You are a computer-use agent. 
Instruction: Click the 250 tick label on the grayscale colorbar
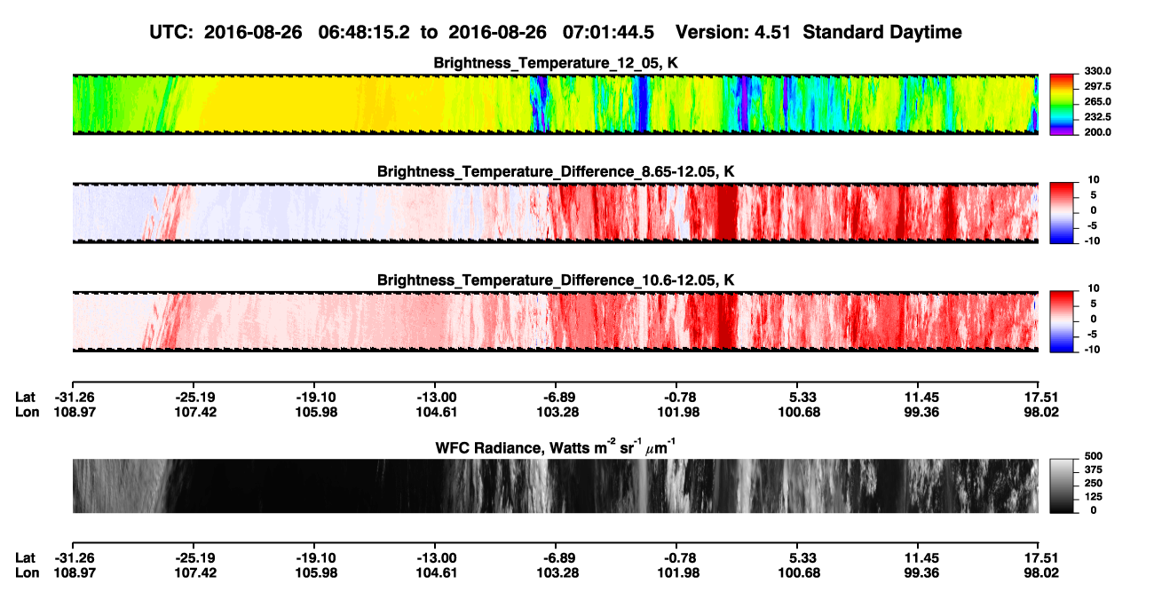[1093, 483]
